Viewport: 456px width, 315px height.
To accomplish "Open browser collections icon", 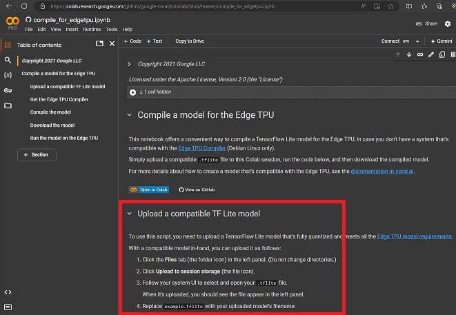I will click(x=439, y=6).
